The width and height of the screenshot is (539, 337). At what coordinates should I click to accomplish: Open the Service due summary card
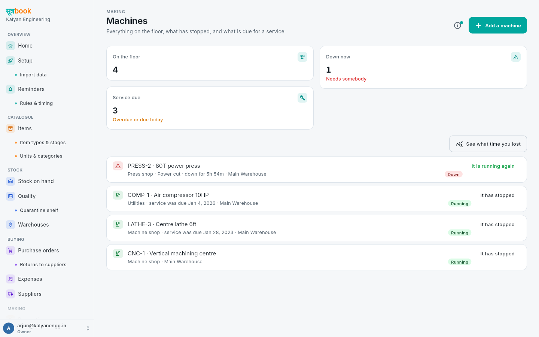point(210,108)
